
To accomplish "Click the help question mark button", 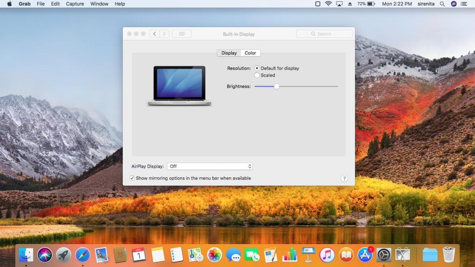I will pyautogui.click(x=344, y=178).
